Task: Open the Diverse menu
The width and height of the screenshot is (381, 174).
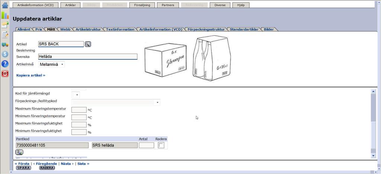Action: pos(220,5)
